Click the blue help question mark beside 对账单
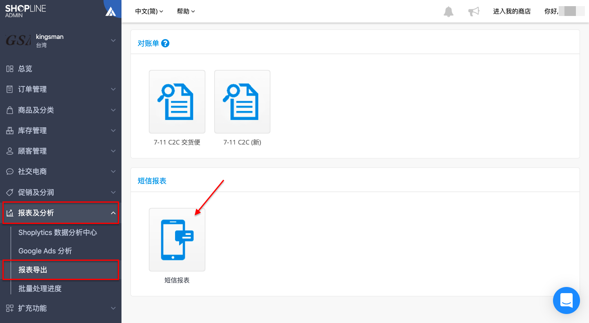 click(165, 43)
